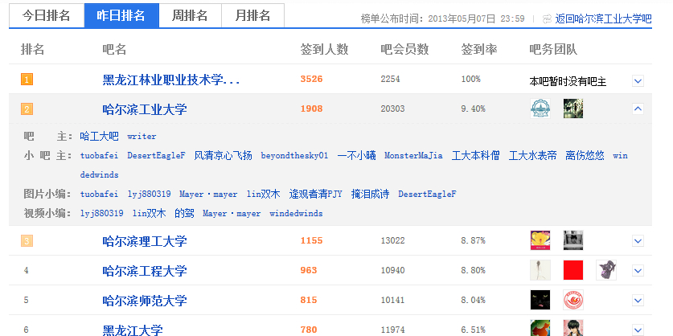Viewport: 673px width, 336px height.
Task: Expand the 黑龙江林业职业技术学 row
Action: pyautogui.click(x=638, y=80)
